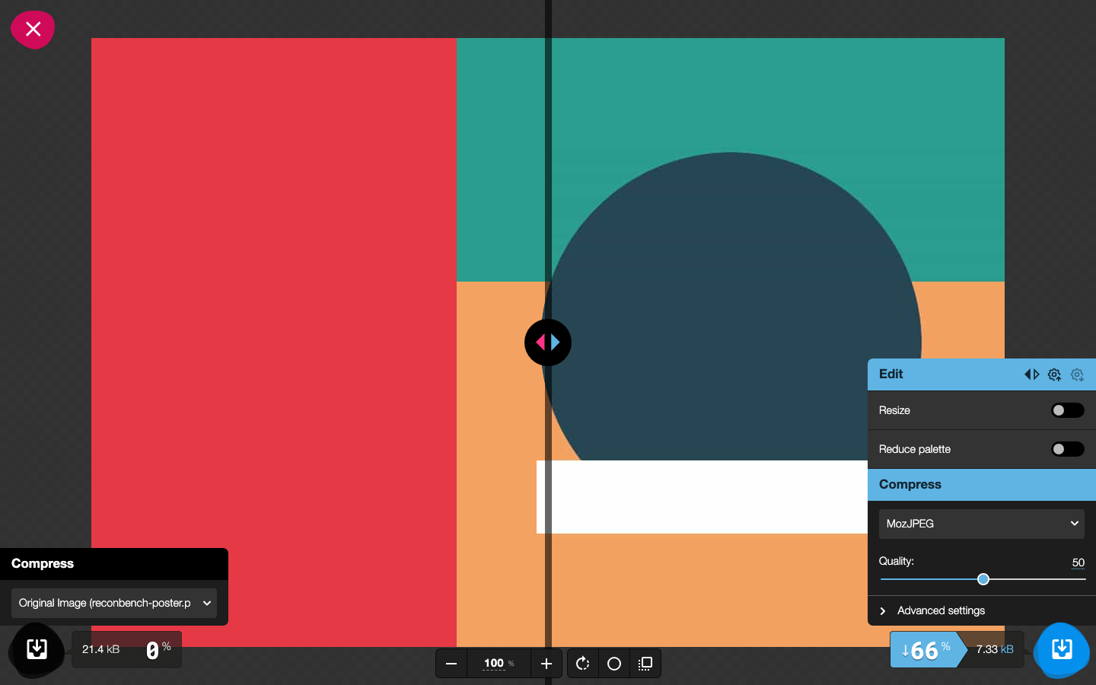This screenshot has width=1096, height=685.
Task: Click the Quality slider handle
Action: click(x=983, y=579)
